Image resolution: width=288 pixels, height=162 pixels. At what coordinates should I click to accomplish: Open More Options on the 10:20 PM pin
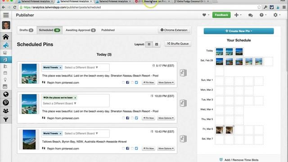pyautogui.click(x=166, y=118)
